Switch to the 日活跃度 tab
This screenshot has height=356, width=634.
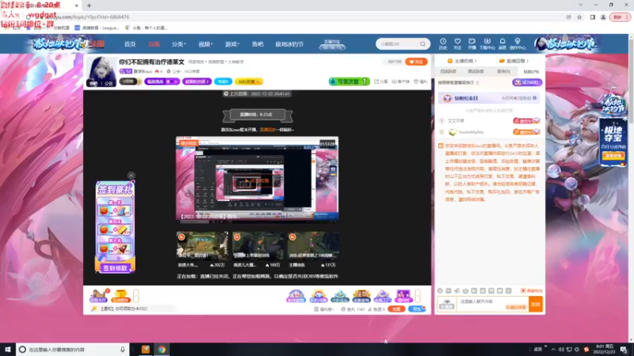448,71
